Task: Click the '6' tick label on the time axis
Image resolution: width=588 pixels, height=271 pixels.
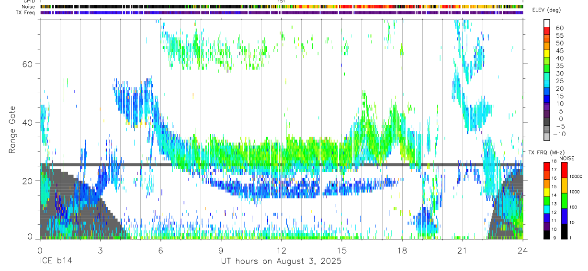Action: [160, 250]
